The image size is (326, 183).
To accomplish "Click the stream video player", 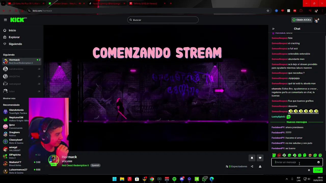I will [x=156, y=88].
